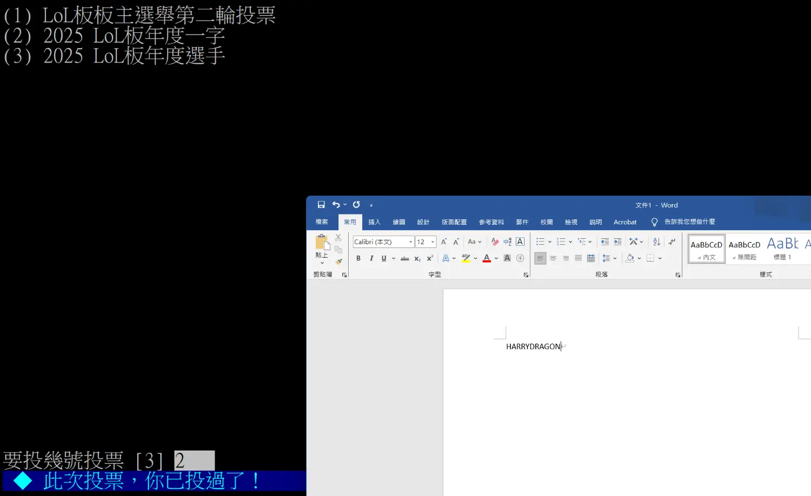This screenshot has height=496, width=811.
Task: Toggle Bold formatting
Action: (358, 259)
